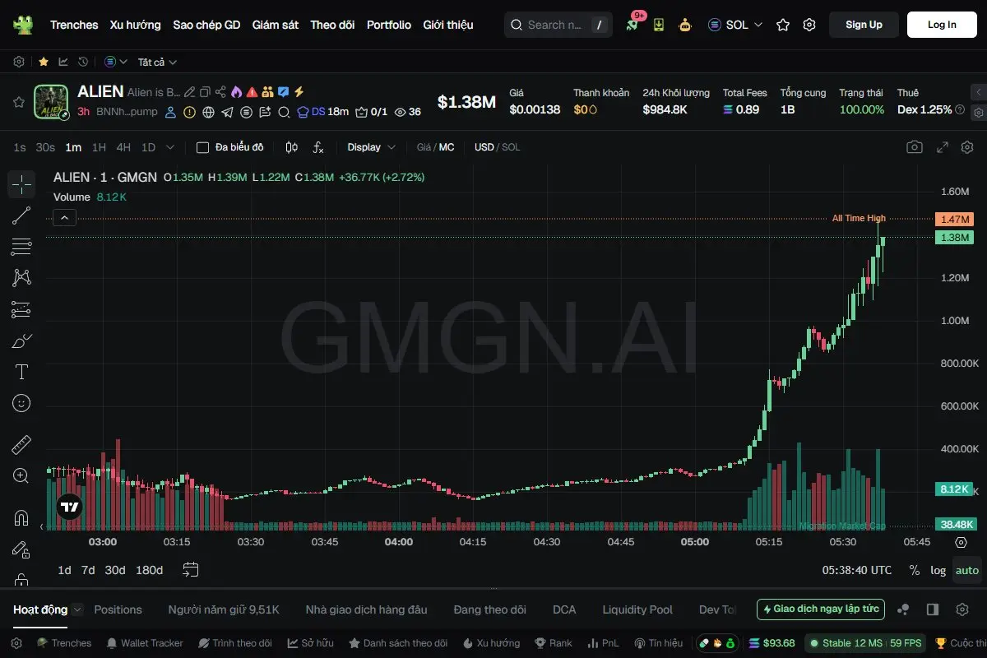The width and height of the screenshot is (987, 658).
Task: Click the Log In button
Action: (942, 25)
